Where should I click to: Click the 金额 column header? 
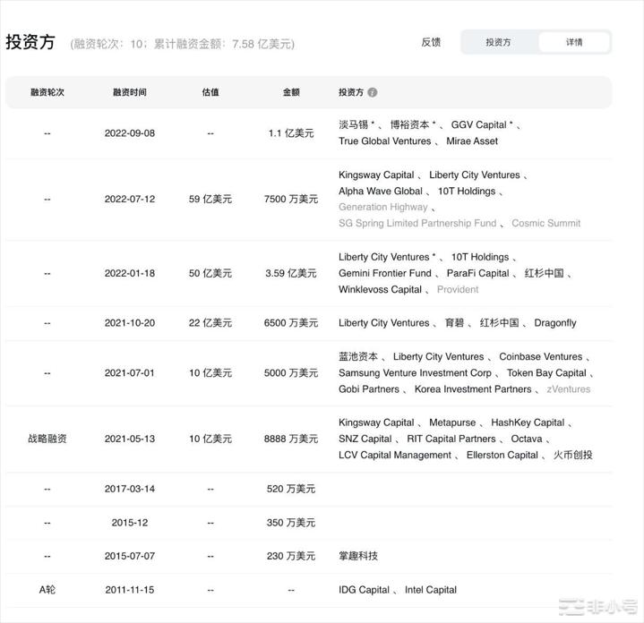click(291, 92)
